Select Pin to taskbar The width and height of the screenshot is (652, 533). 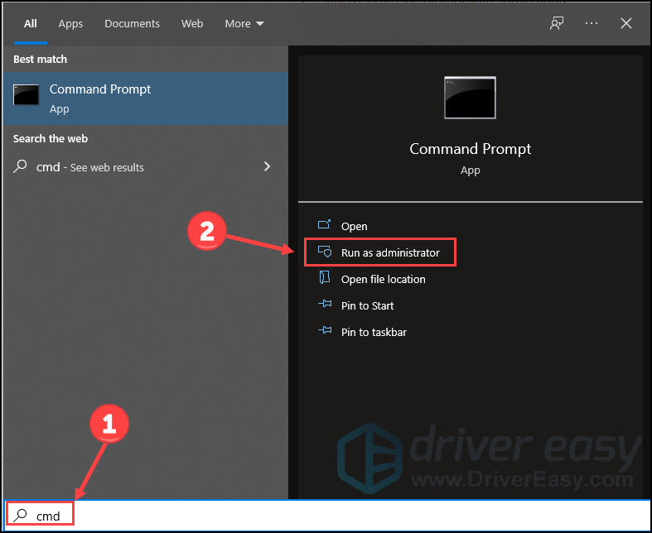pos(374,332)
